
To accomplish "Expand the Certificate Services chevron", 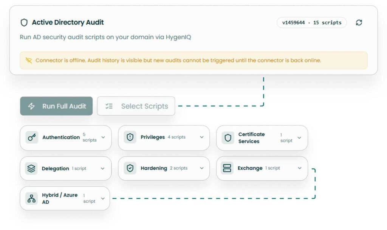I will point(299,138).
